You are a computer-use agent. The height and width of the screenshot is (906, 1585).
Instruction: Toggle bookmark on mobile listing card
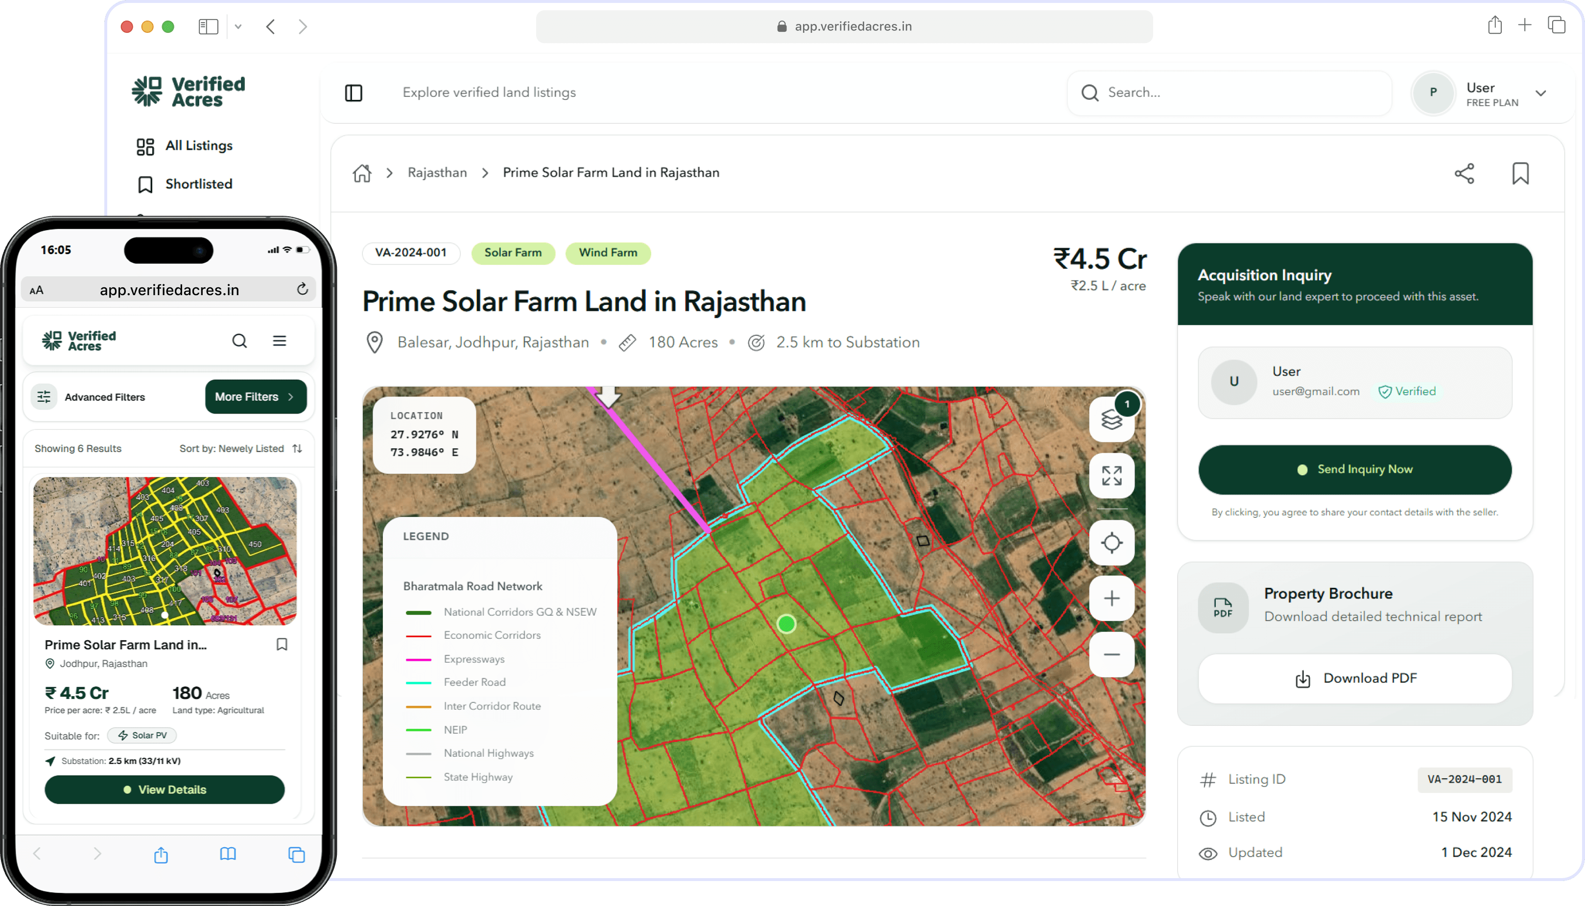click(x=282, y=644)
